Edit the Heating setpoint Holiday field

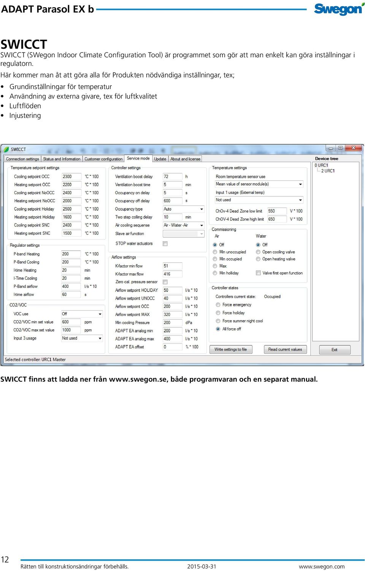(x=71, y=217)
